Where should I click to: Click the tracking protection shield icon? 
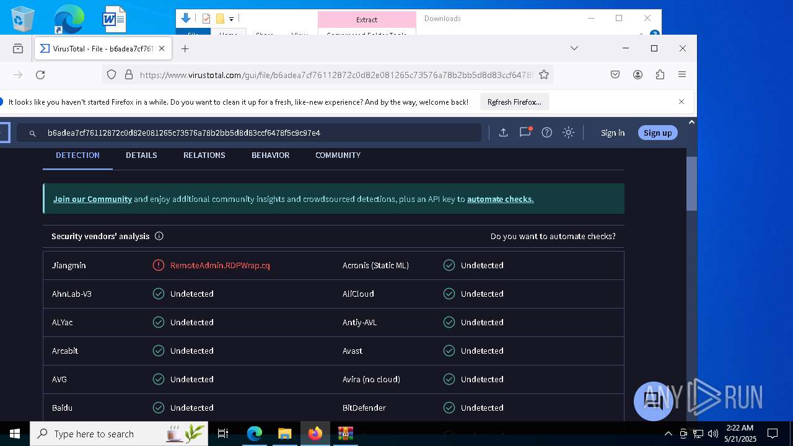coord(112,75)
